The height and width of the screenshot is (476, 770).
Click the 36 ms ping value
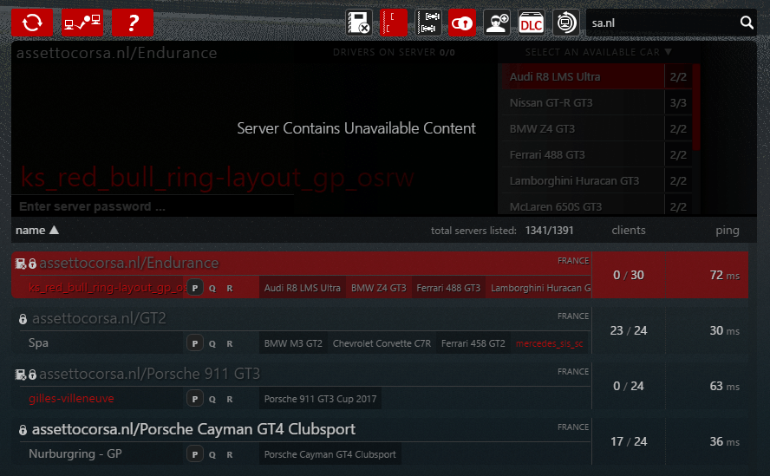click(724, 441)
